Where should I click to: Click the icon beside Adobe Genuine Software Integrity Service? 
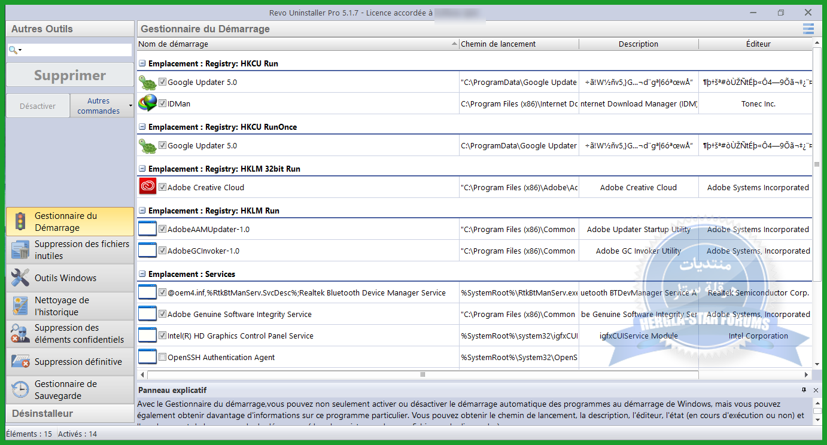tap(147, 315)
